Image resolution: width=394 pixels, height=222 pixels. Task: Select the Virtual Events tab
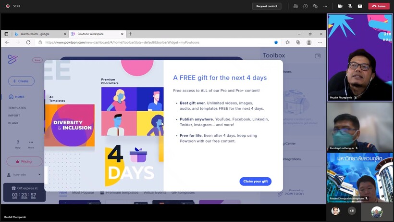pos(155,193)
